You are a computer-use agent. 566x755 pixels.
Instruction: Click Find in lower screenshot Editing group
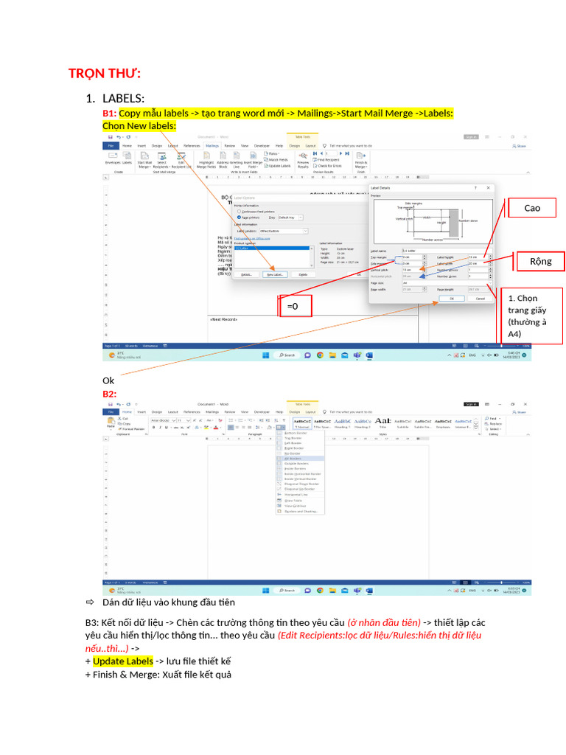[x=492, y=419]
